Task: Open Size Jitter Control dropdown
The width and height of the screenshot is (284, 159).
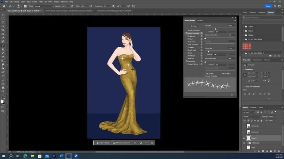Action: pos(221,32)
